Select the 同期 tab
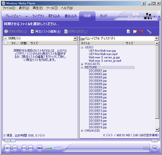162x155 pixels. [x=87, y=16]
